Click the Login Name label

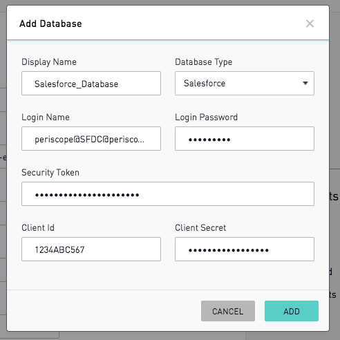46,117
